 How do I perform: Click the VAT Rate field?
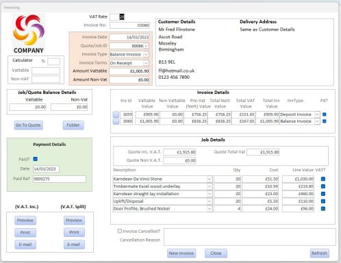point(117,16)
